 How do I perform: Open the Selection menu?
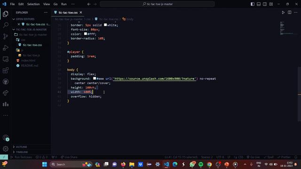33,4
